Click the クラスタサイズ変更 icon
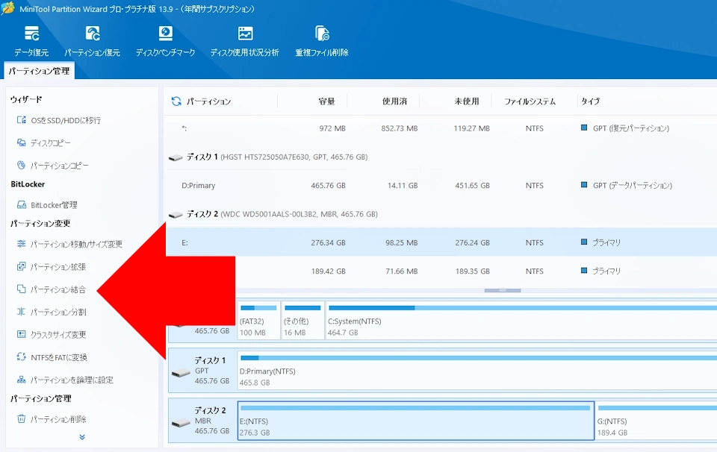 point(21,334)
